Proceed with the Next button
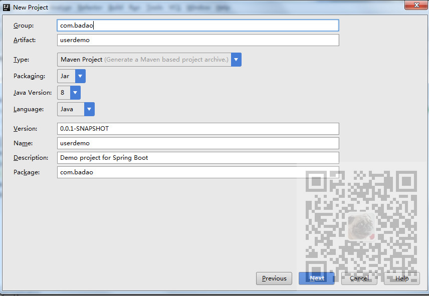 tap(317, 278)
